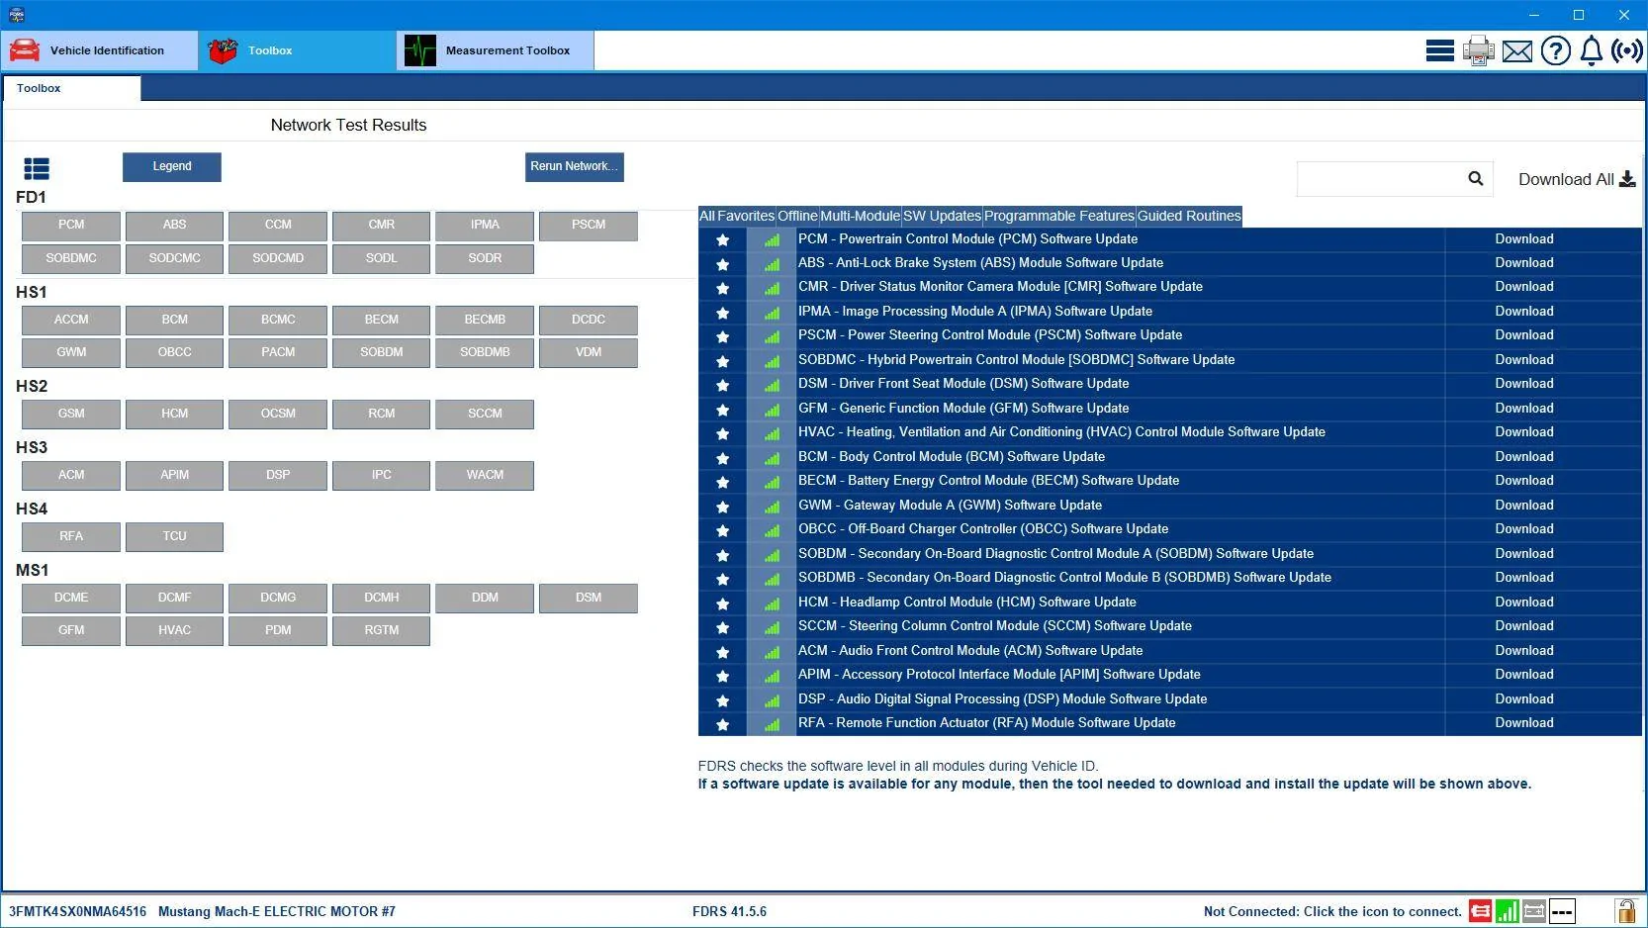Click the Download All arrow icon

click(1627, 179)
